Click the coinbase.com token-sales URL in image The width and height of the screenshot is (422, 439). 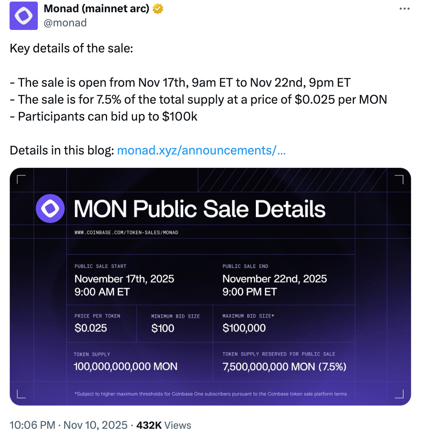coord(126,233)
